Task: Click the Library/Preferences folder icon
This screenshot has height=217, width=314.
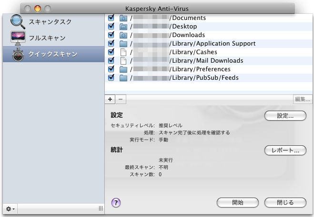Action: (123, 69)
